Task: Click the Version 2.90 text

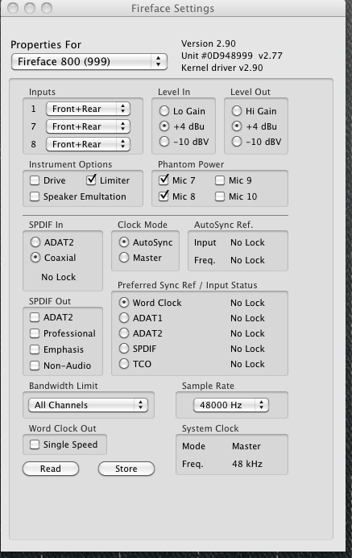Action: pyautogui.click(x=208, y=43)
